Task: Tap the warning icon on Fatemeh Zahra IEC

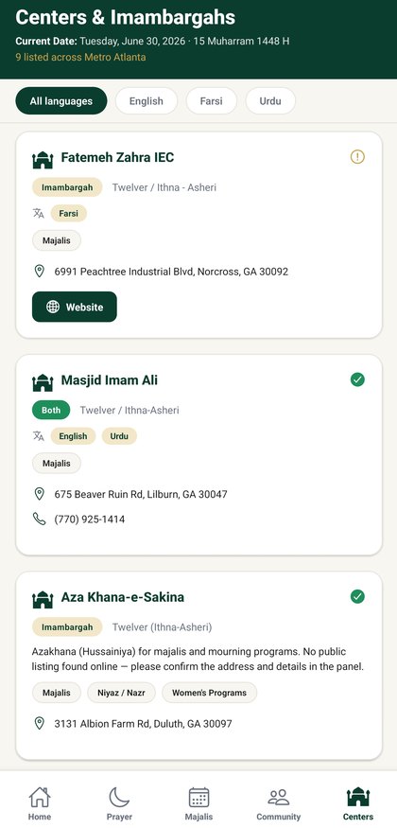Action: 357,157
